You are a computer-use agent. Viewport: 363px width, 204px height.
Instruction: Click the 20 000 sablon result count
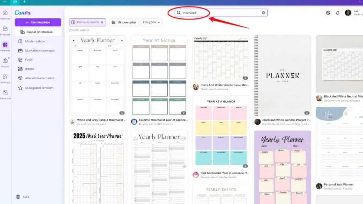[79, 30]
